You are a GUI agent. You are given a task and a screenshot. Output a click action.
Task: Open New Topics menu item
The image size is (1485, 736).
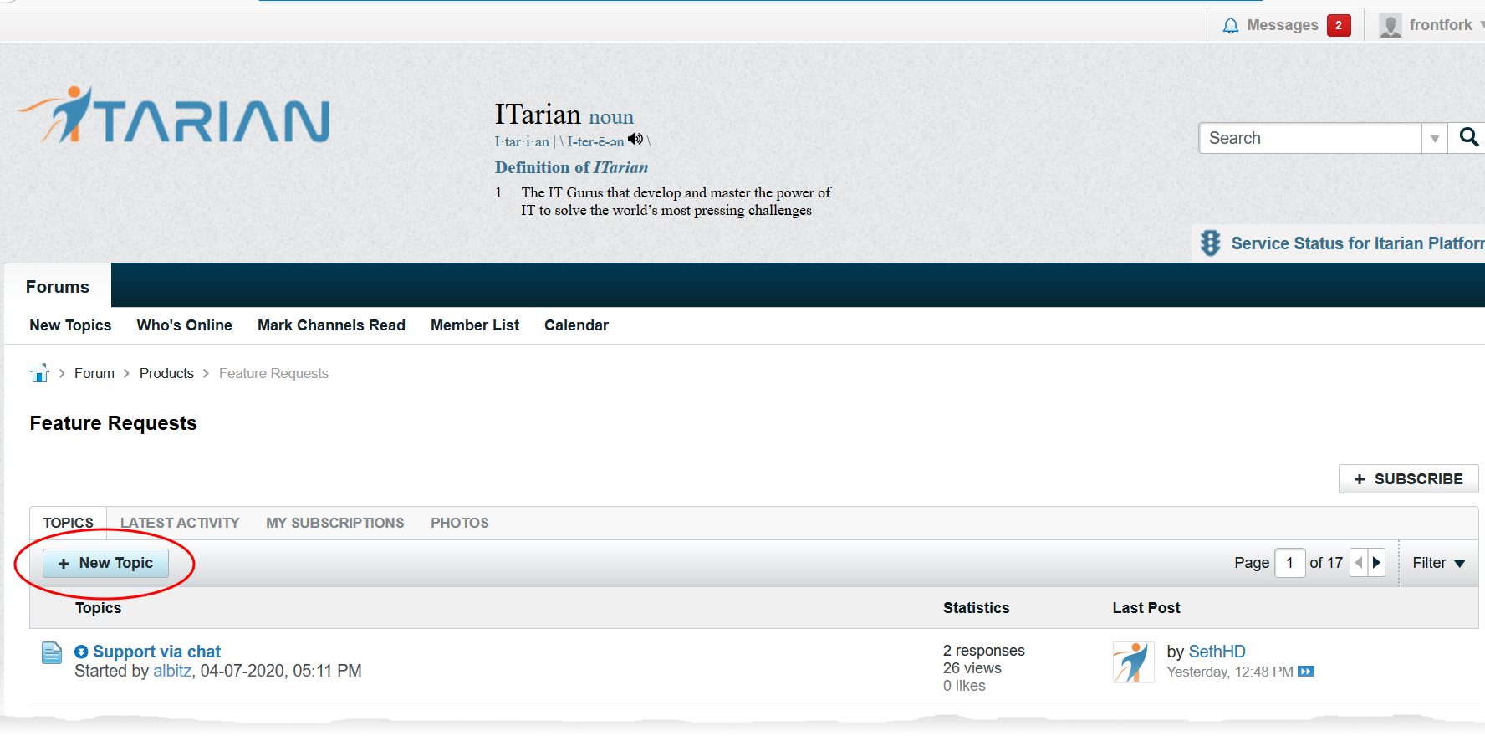pyautogui.click(x=70, y=325)
